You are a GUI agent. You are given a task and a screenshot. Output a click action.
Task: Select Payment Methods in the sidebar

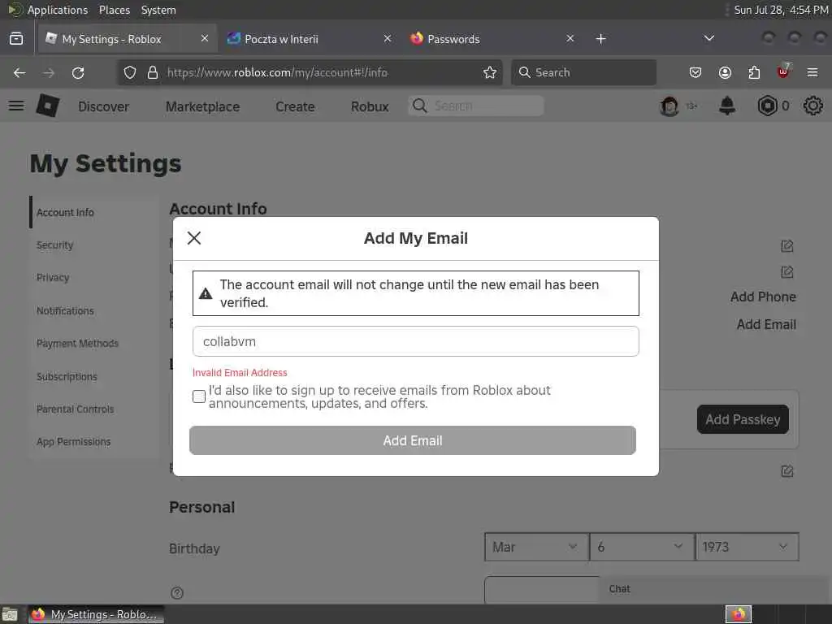click(x=77, y=344)
